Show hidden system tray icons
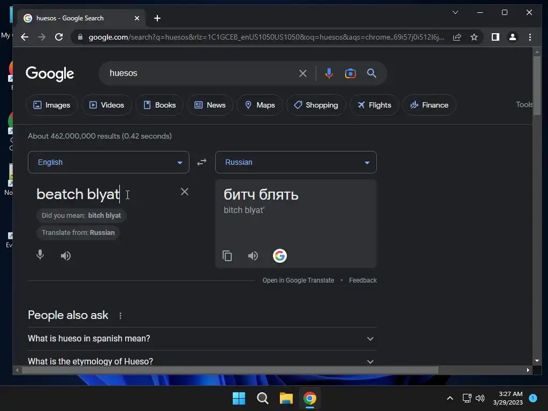This screenshot has height=411, width=548. 450,398
